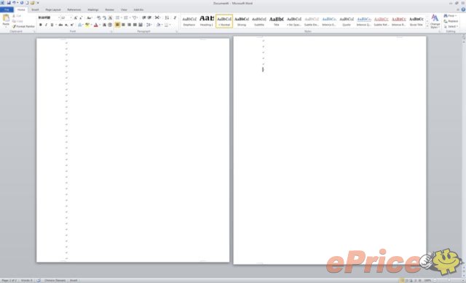
Task: Toggle Bold formatting
Action: 41,25
